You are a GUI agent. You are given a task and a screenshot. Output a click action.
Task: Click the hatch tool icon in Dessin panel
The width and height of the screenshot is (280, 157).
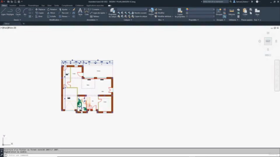click(x=30, y=17)
